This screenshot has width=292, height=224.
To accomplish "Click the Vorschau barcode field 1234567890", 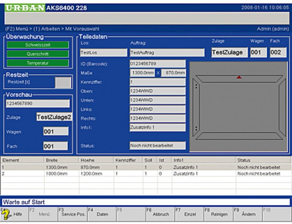I will 38,103.
